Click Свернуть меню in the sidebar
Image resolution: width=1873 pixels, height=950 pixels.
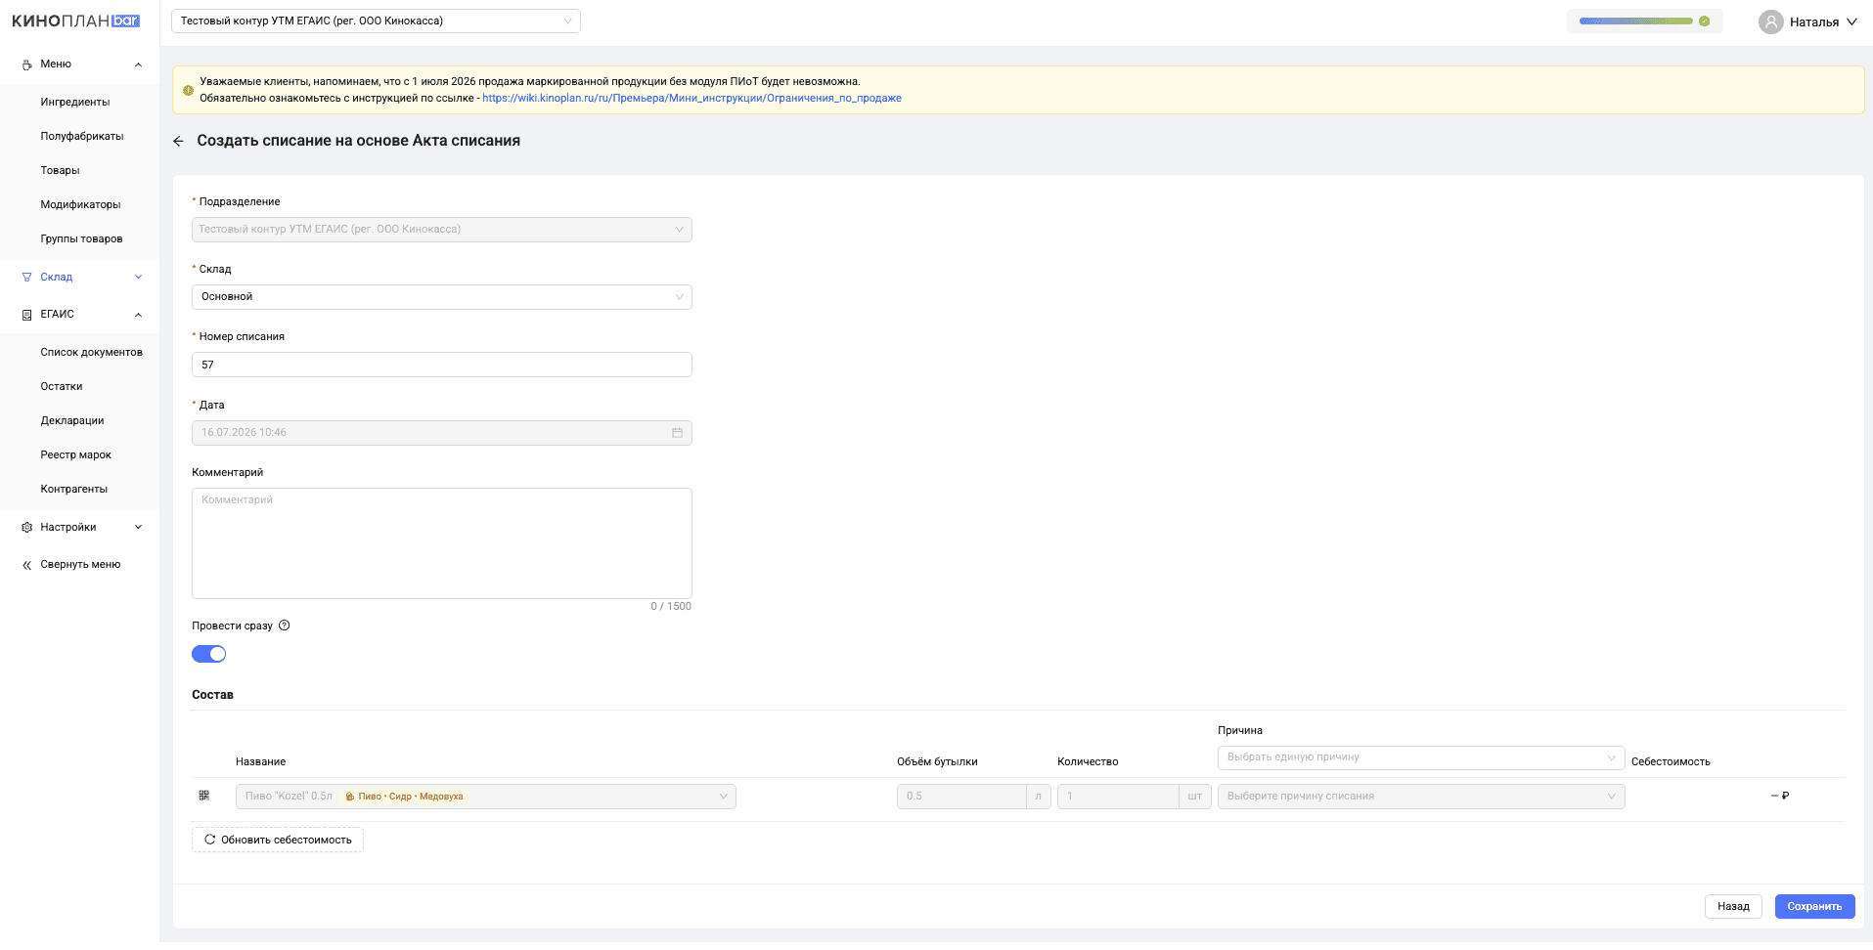coord(80,565)
